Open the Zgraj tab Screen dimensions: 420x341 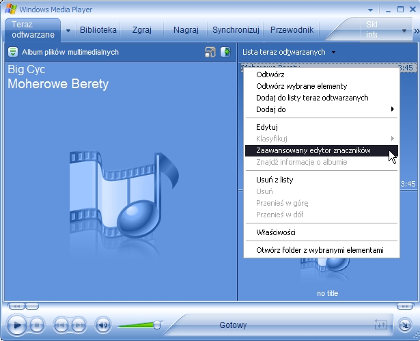(141, 30)
